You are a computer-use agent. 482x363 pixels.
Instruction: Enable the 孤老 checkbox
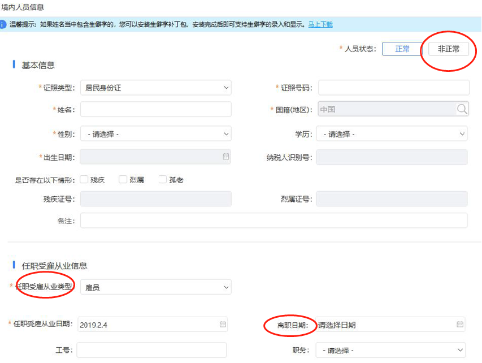point(163,180)
